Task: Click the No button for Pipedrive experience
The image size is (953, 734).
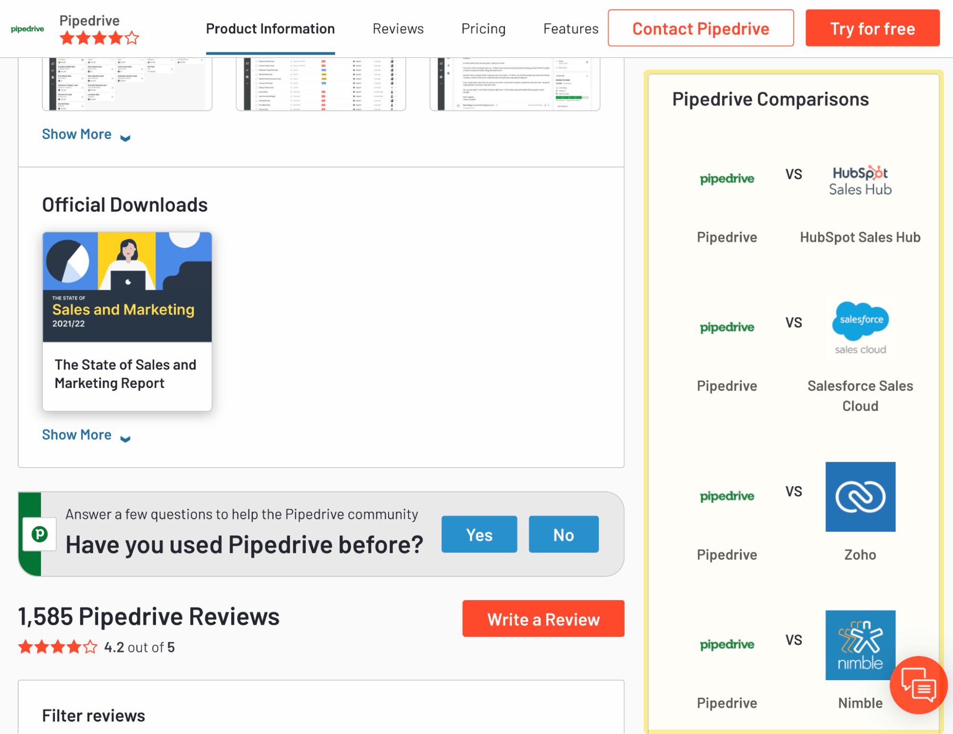Action: click(x=563, y=533)
